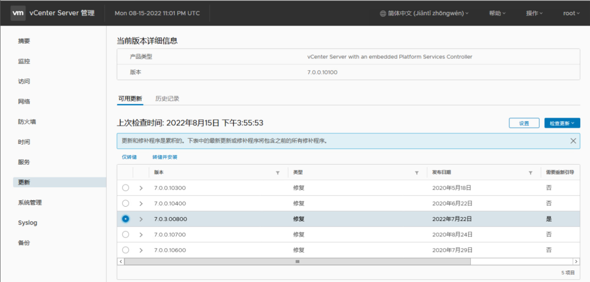This screenshot has height=282, width=590.
Task: Click the 2020年5月18日 date cell
Action: point(452,188)
